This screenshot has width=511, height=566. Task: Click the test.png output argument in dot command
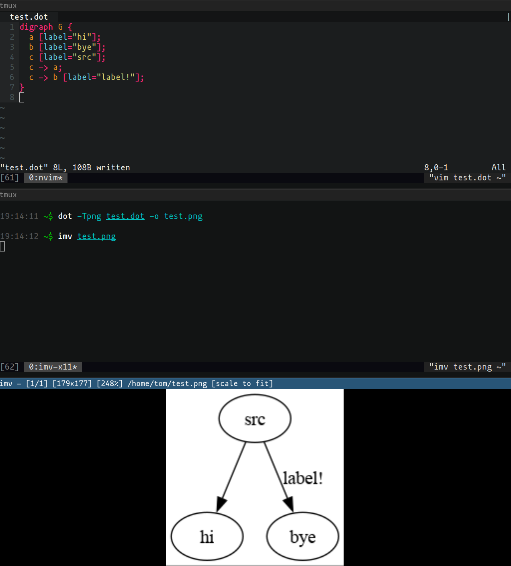tap(183, 216)
